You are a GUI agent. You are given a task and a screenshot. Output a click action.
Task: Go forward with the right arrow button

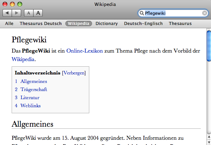coord(17,13)
